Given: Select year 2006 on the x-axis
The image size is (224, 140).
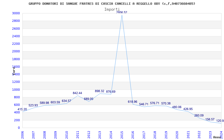Looking at the screenshot, I should (22, 135).
